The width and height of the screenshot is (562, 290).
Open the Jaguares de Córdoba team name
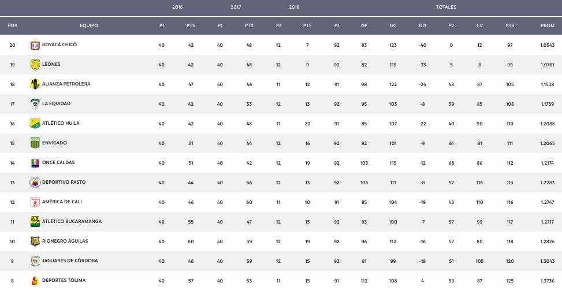coord(70,261)
